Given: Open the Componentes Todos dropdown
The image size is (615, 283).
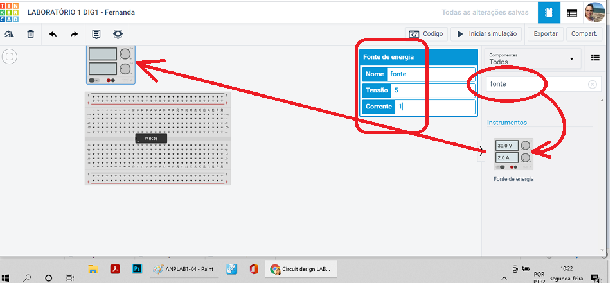Looking at the screenshot, I should click(531, 58).
